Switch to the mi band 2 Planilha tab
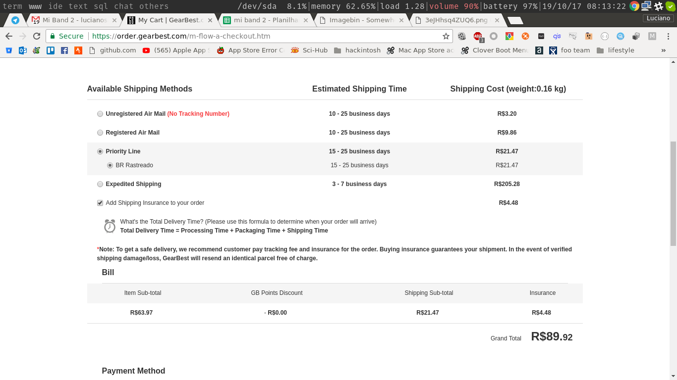The image size is (677, 380). [x=266, y=20]
